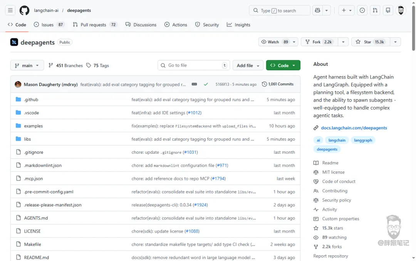416x261 pixels.
Task: Open commit hash 5166f13
Action: click(222, 85)
